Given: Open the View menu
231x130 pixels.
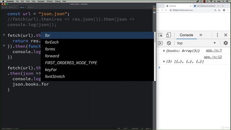Looking at the screenshot, I should coord(34,1).
